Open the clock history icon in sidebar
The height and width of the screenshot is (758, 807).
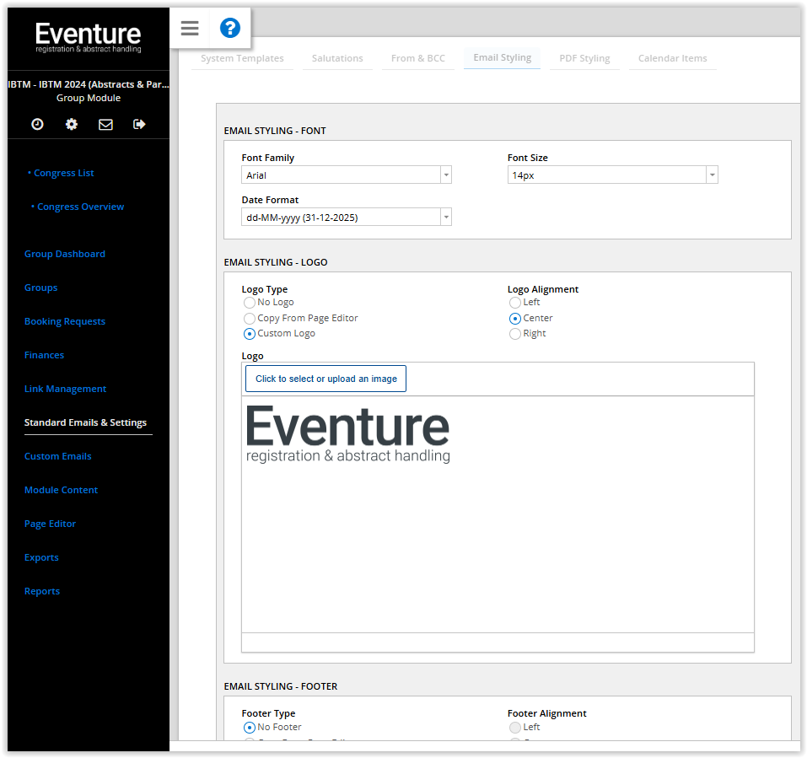37,124
